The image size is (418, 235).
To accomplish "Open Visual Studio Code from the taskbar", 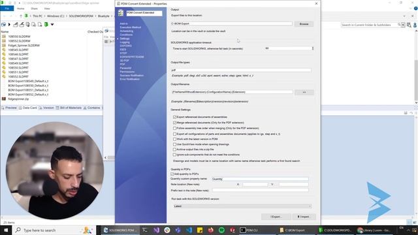I will 189,230.
